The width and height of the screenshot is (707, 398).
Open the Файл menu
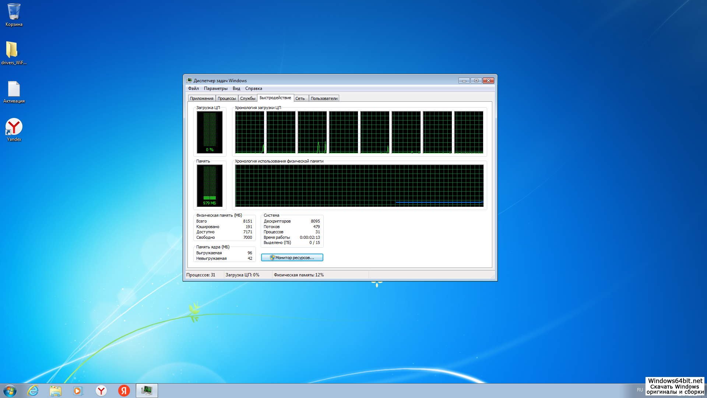(x=193, y=88)
